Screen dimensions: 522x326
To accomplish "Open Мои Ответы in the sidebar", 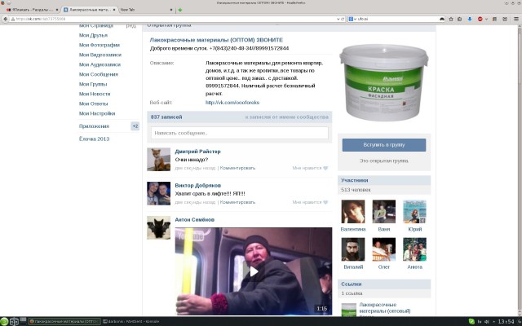I will point(94,104).
